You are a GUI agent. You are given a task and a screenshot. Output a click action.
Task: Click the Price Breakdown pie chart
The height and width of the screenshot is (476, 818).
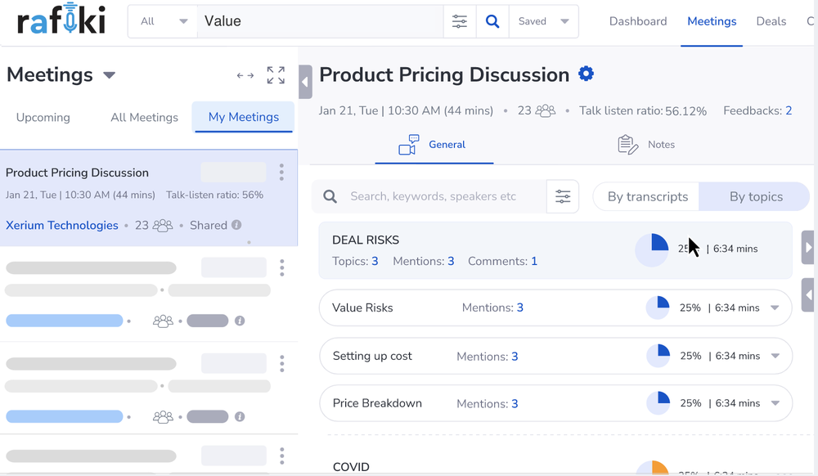click(658, 403)
